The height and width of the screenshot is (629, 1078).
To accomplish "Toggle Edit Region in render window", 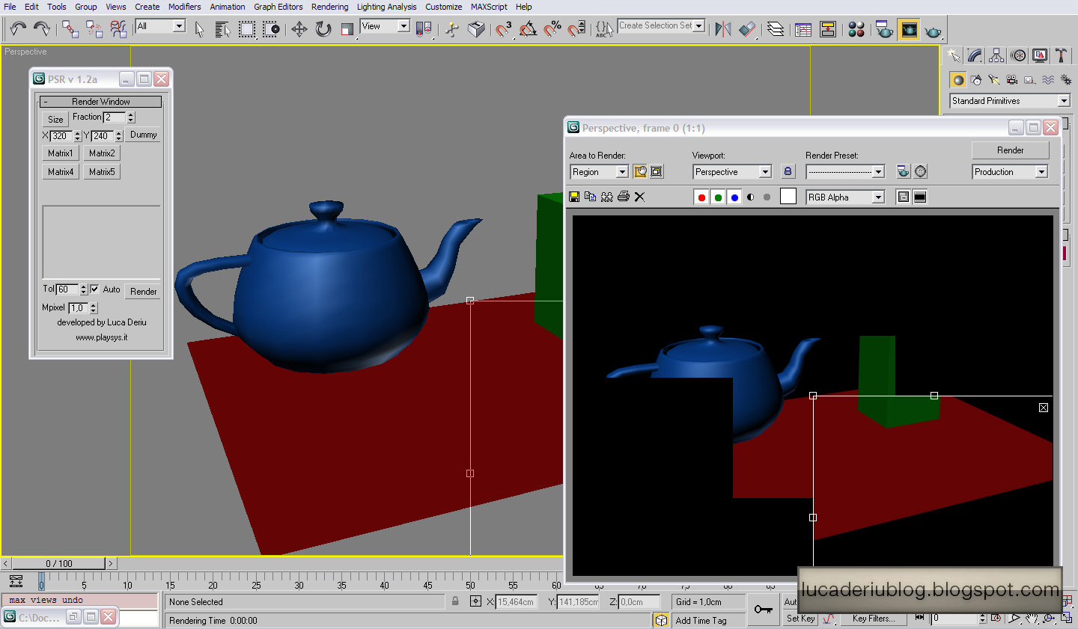I will 640,171.
